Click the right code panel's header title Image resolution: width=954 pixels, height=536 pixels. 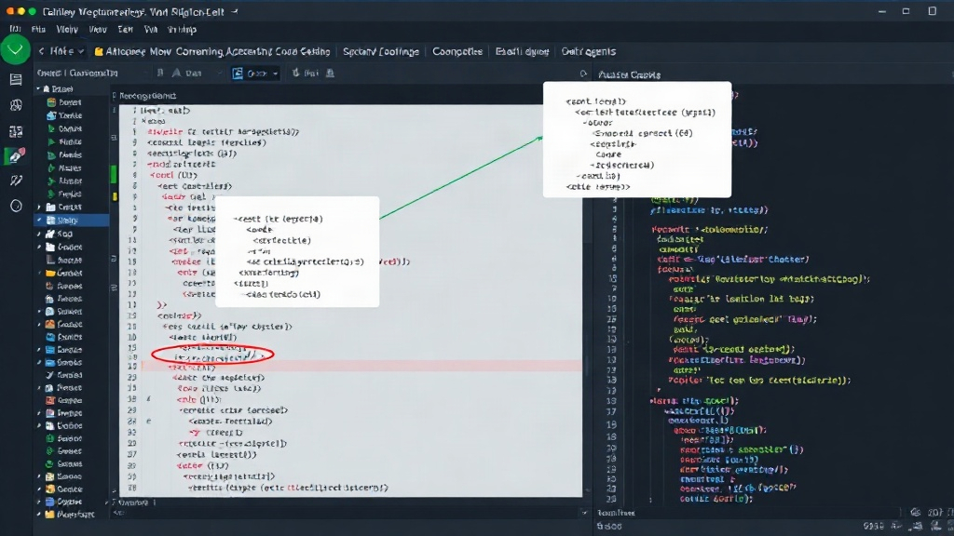(629, 74)
